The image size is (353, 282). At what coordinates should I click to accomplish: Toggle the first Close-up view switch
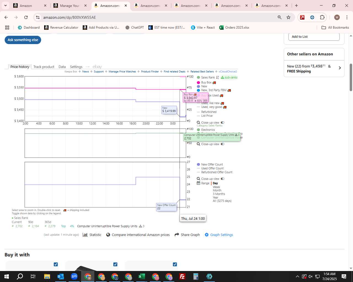point(223,123)
